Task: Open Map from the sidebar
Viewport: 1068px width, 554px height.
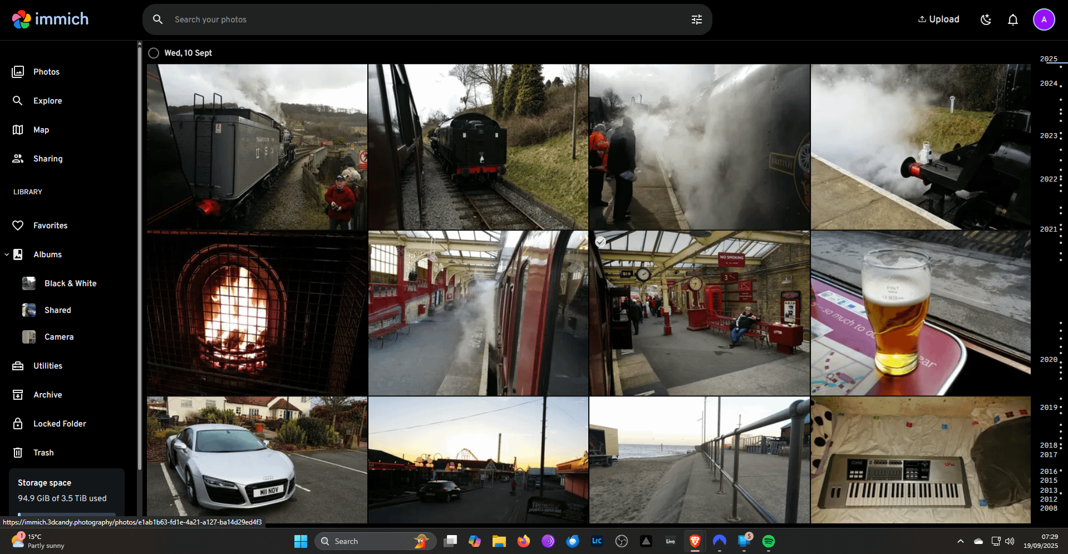Action: [x=41, y=130]
